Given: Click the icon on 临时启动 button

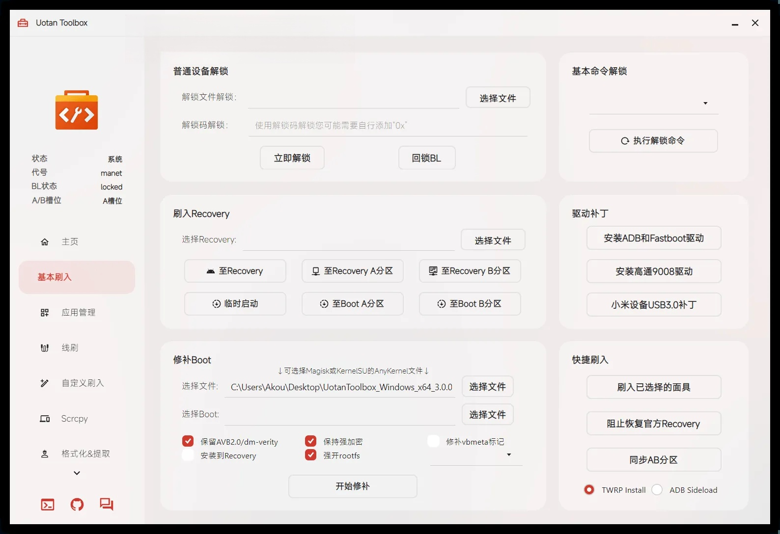Looking at the screenshot, I should tap(217, 304).
